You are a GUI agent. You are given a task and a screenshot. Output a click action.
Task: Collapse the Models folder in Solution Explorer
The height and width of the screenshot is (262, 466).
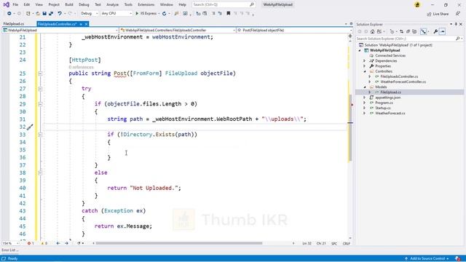(365, 87)
